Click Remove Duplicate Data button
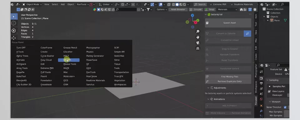 pos(228,81)
